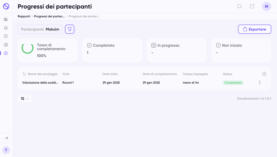The width and height of the screenshot is (277, 157).
Task: Click the Esportare button
Action: (x=255, y=29)
